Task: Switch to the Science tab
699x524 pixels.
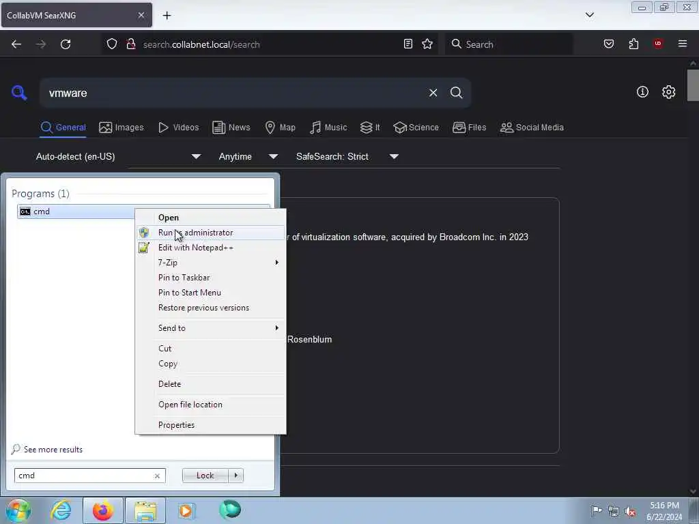Action: (416, 128)
